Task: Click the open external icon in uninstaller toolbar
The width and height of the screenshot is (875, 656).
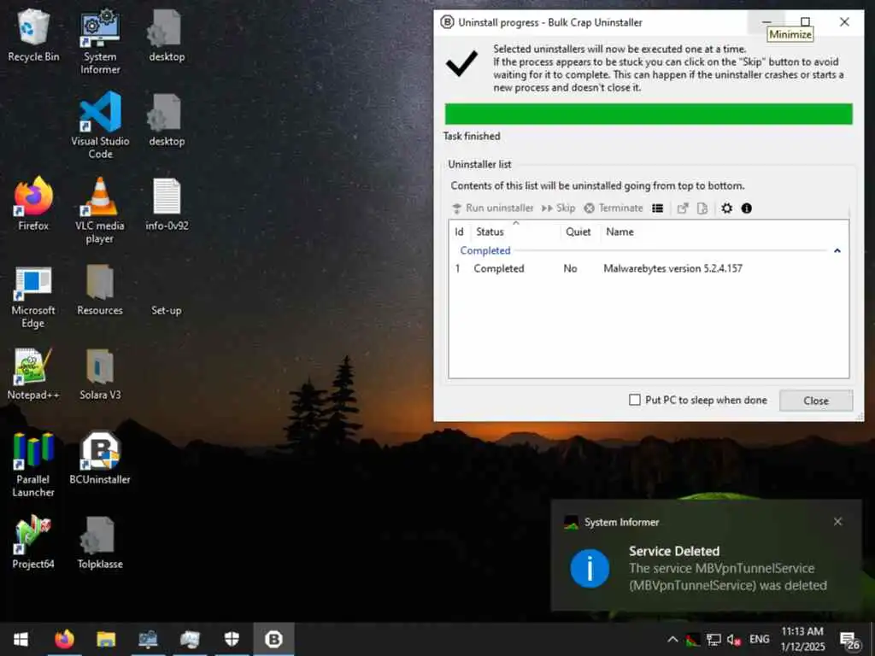Action: pyautogui.click(x=683, y=208)
